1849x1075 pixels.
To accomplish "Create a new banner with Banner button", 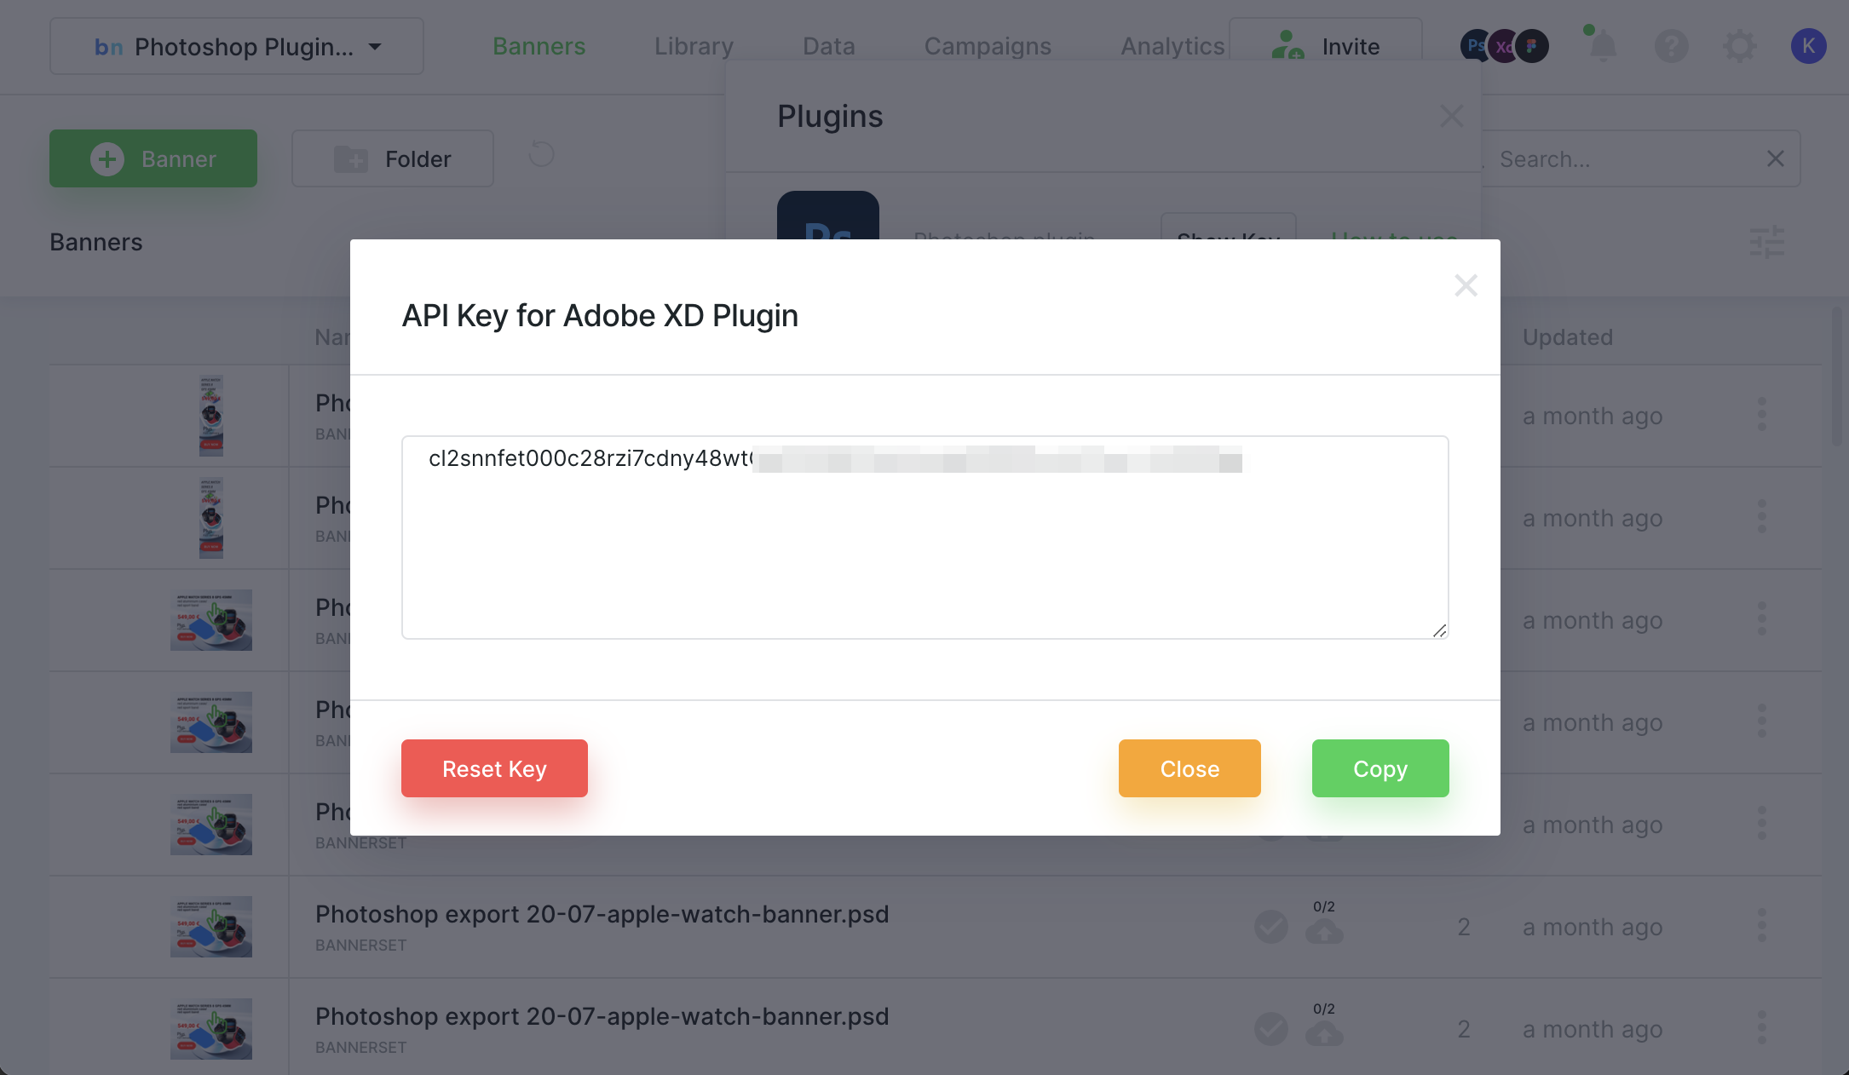I will 153,158.
